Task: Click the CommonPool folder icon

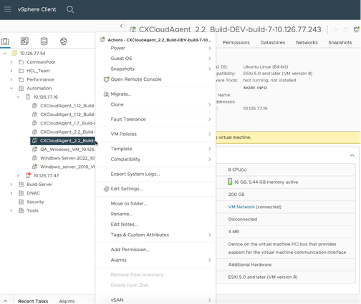Action: click(x=21, y=62)
